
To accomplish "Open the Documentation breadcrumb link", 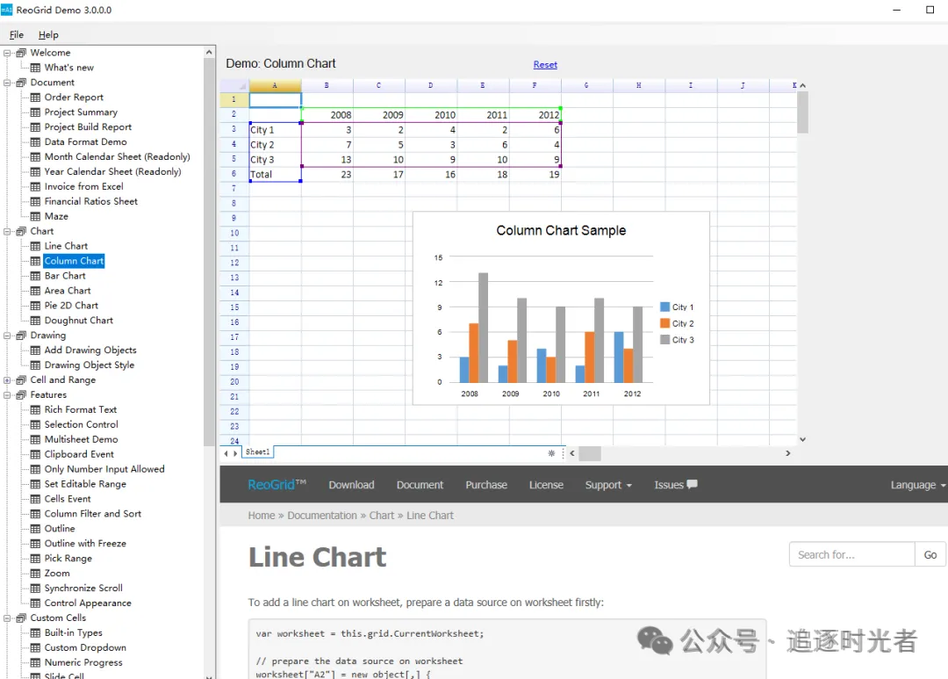I will coord(322,515).
